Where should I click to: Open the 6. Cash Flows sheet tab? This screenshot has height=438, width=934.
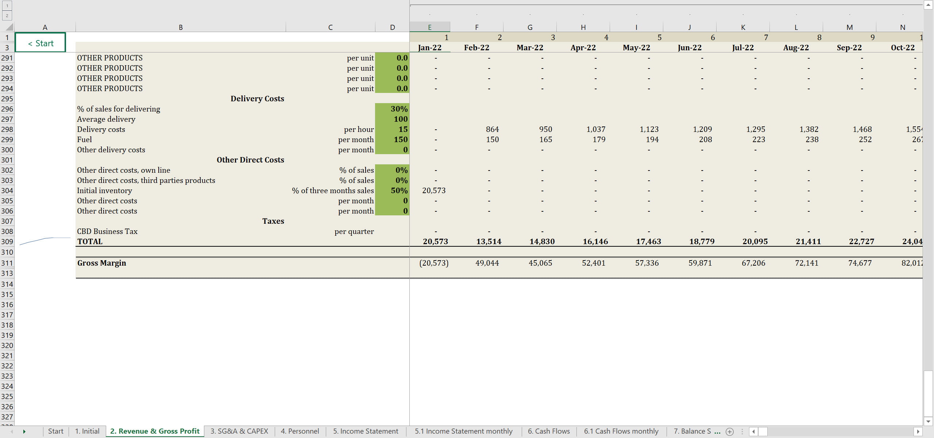tap(548, 431)
